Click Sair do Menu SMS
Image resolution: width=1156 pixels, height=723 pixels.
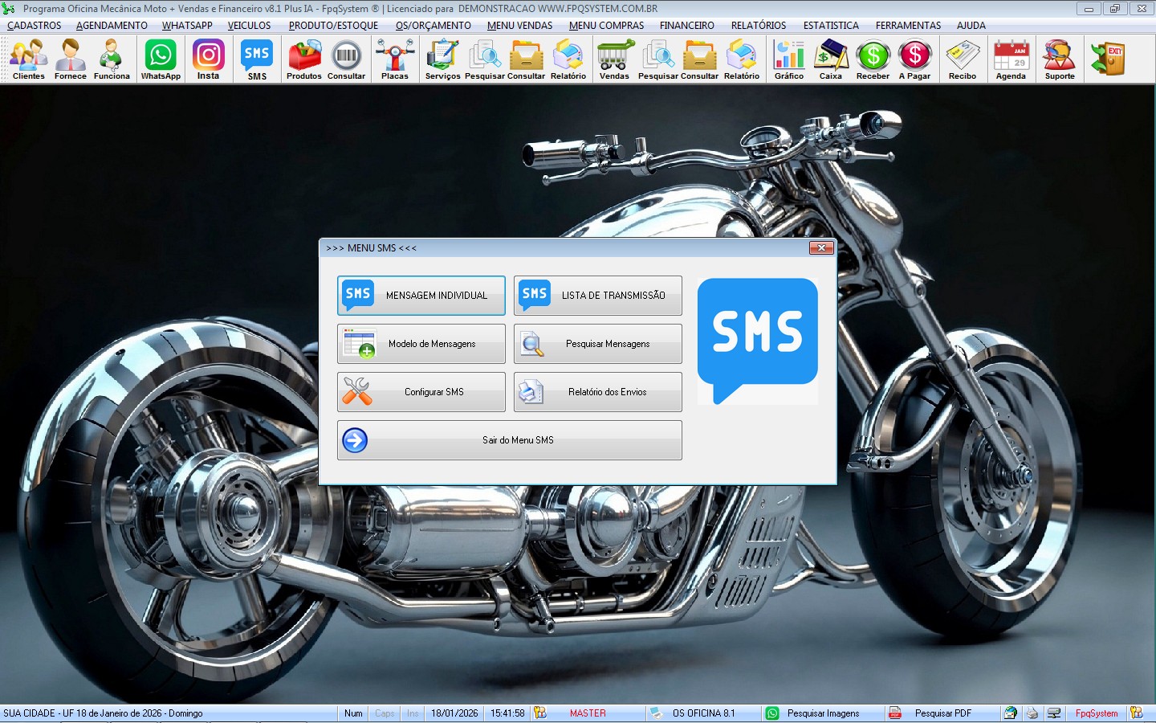click(510, 440)
